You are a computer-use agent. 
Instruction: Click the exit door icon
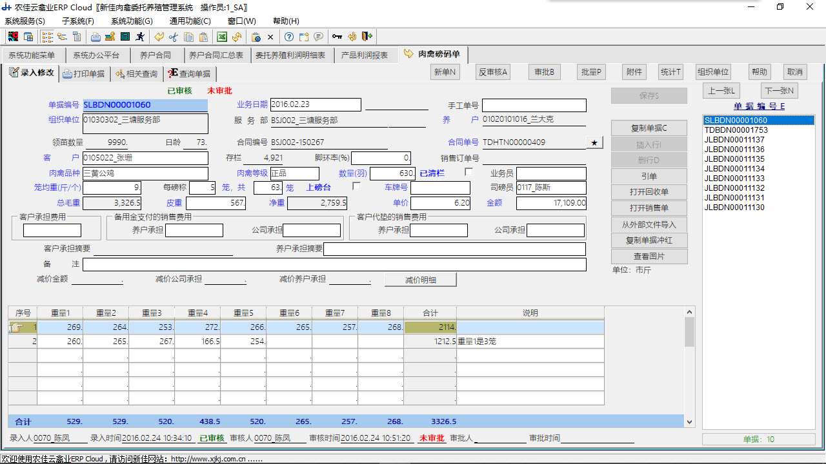(x=367, y=37)
